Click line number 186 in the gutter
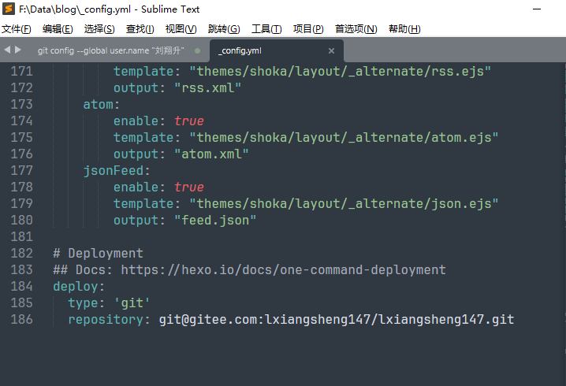Viewport: 566px width, 386px height. pyautogui.click(x=22, y=320)
